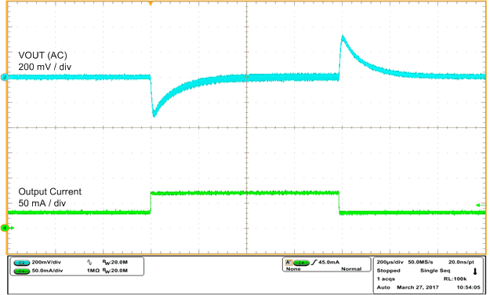Click the green trigger level arrow on right edge

481,206
